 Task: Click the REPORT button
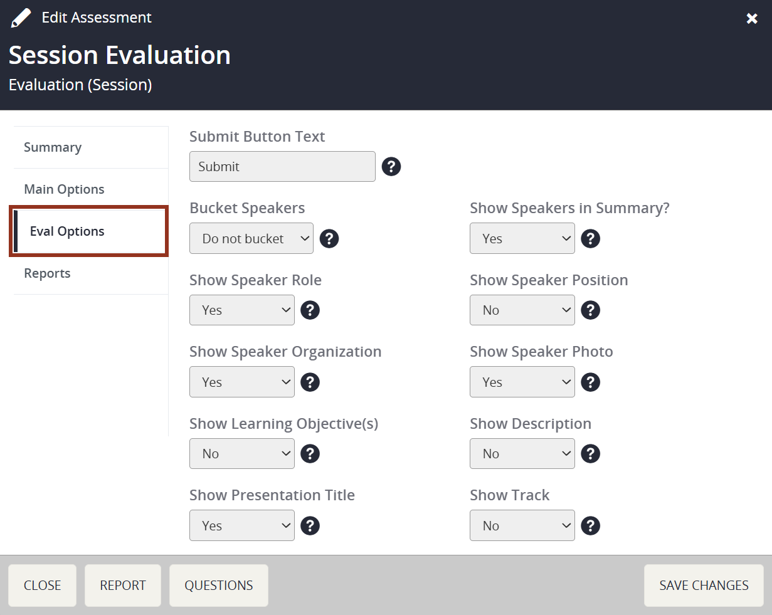(123, 586)
